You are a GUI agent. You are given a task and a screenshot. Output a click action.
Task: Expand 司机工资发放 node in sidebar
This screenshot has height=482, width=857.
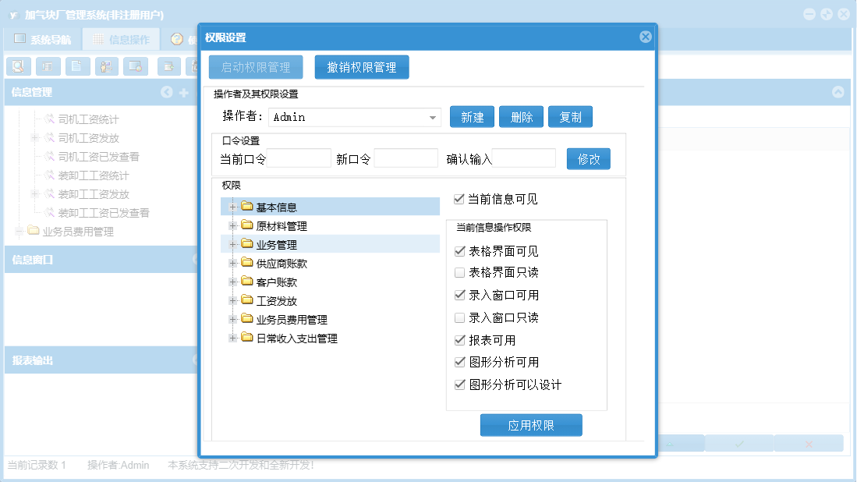point(34,138)
